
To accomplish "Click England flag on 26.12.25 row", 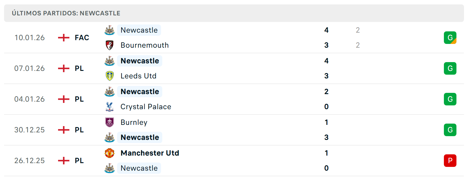I will click(x=64, y=161).
